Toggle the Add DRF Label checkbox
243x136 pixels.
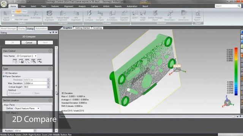[13, 19]
